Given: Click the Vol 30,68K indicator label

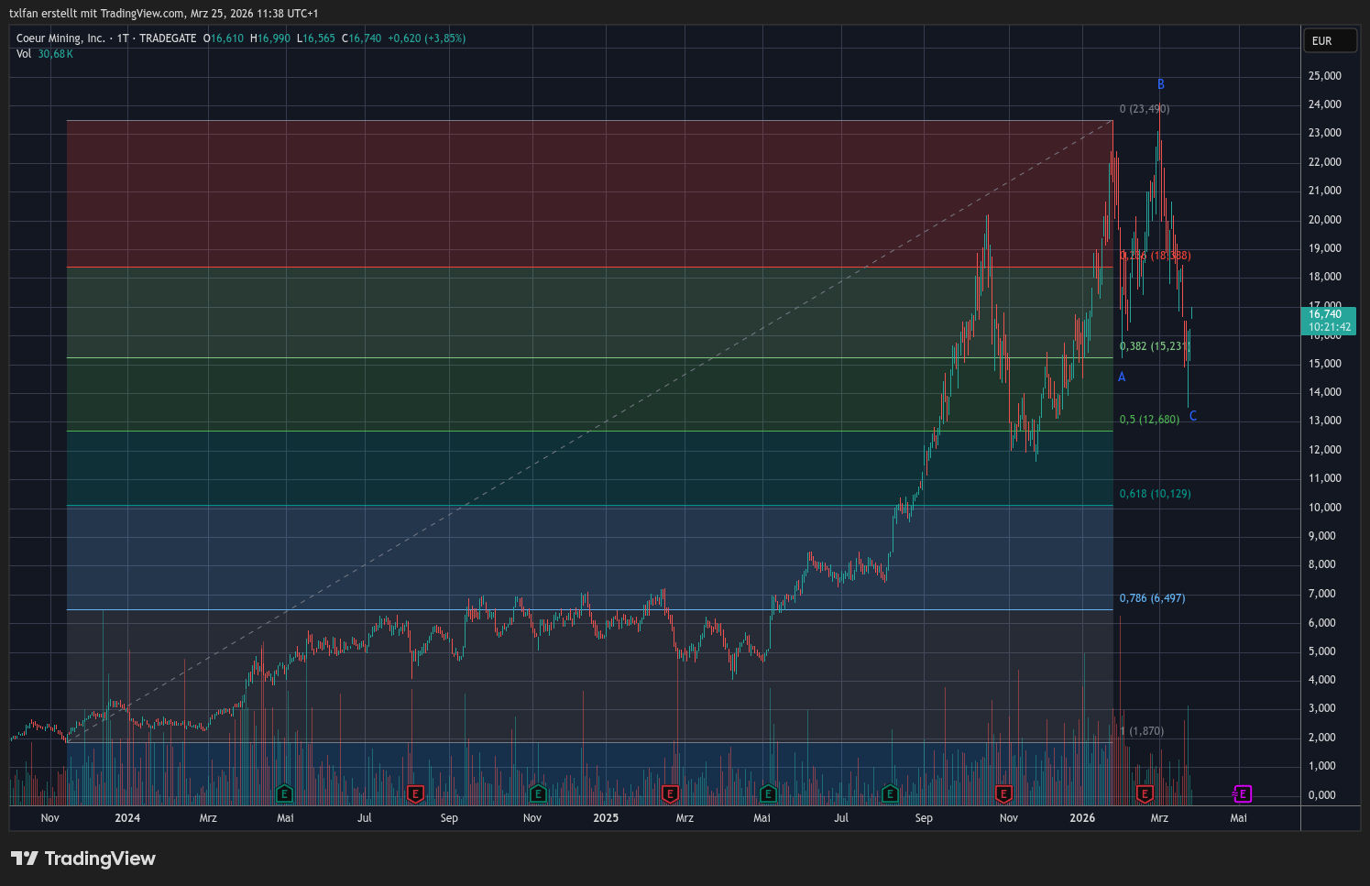Looking at the screenshot, I should pos(45,54).
